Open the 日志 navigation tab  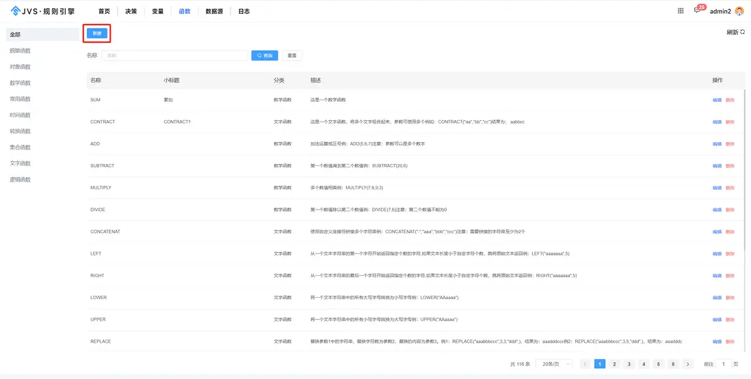pos(243,11)
